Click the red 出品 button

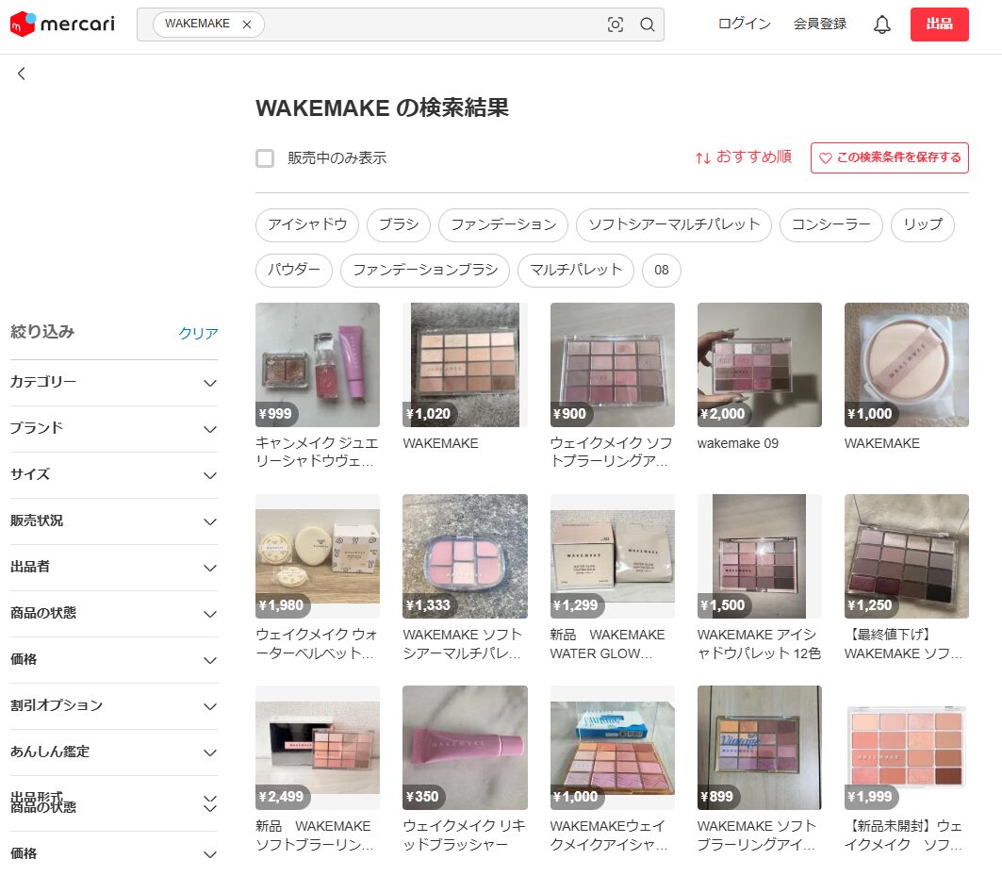[940, 25]
